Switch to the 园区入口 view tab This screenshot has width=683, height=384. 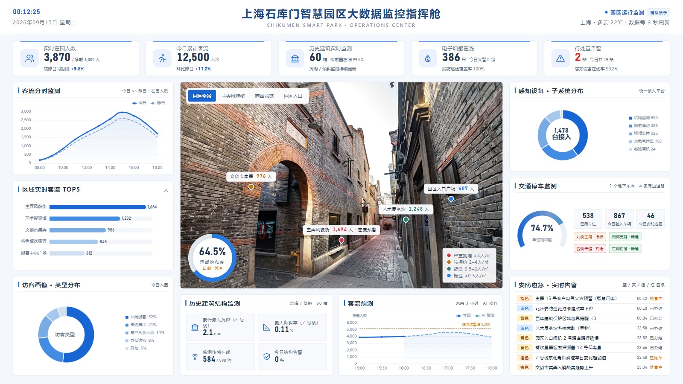point(293,96)
